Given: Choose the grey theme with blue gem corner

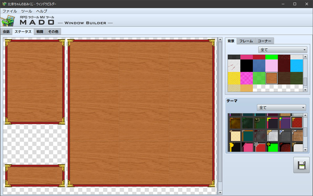Looking at the screenshot, I should pyautogui.click(x=285, y=135).
